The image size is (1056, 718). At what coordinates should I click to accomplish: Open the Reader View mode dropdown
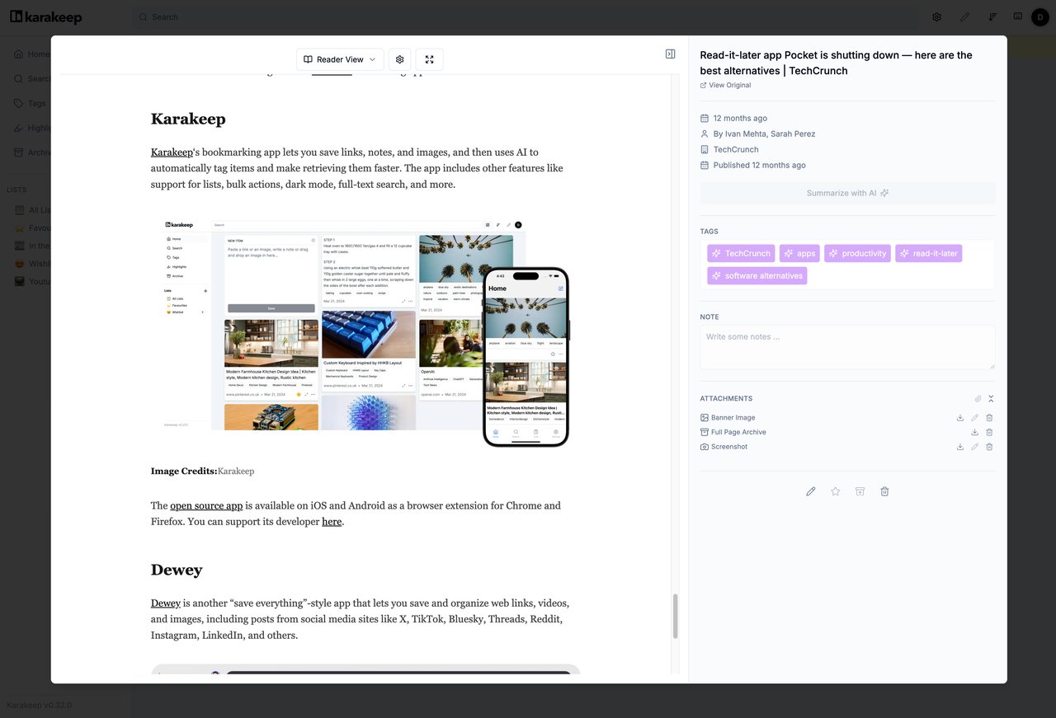coord(340,59)
